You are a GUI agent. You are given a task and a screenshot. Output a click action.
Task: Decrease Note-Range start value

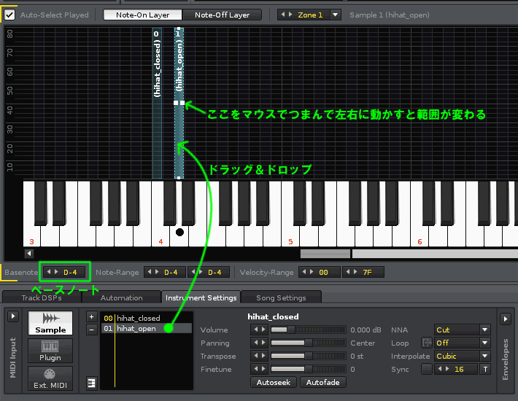[x=150, y=272]
